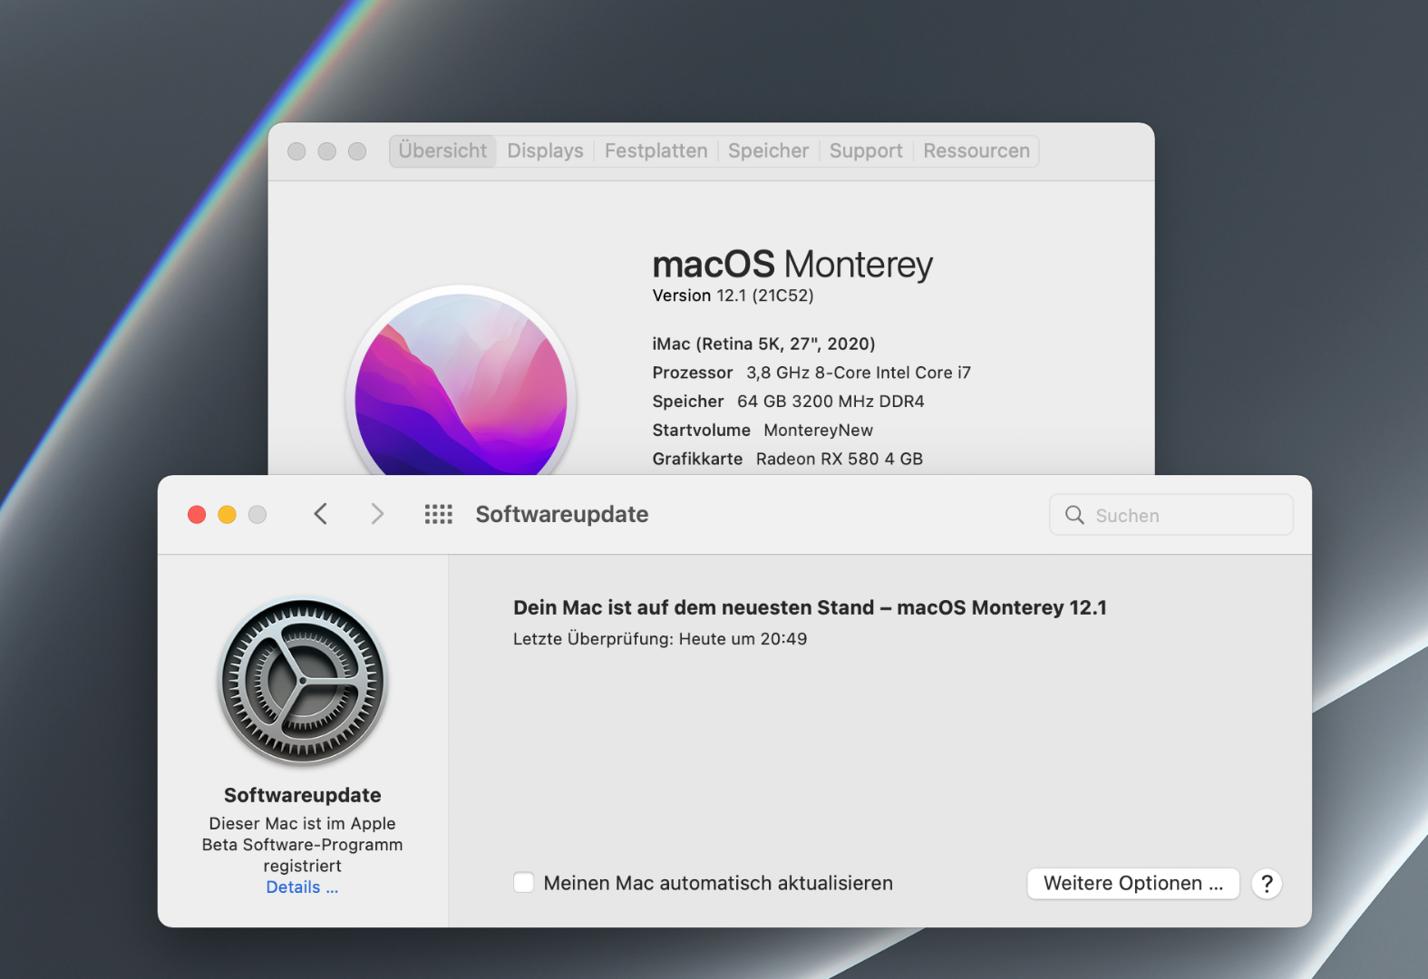
Task: Minimize the Softwareupdate window
Action: pos(227,515)
